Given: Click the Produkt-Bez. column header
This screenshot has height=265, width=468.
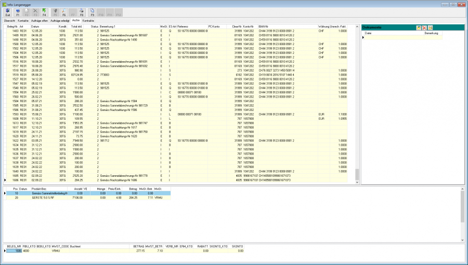Looking at the screenshot, I should click(x=49, y=189).
